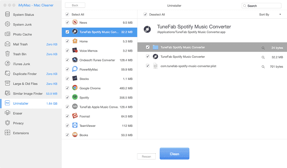
Task: Click the System Junk gear icon
Action: click(7, 24)
